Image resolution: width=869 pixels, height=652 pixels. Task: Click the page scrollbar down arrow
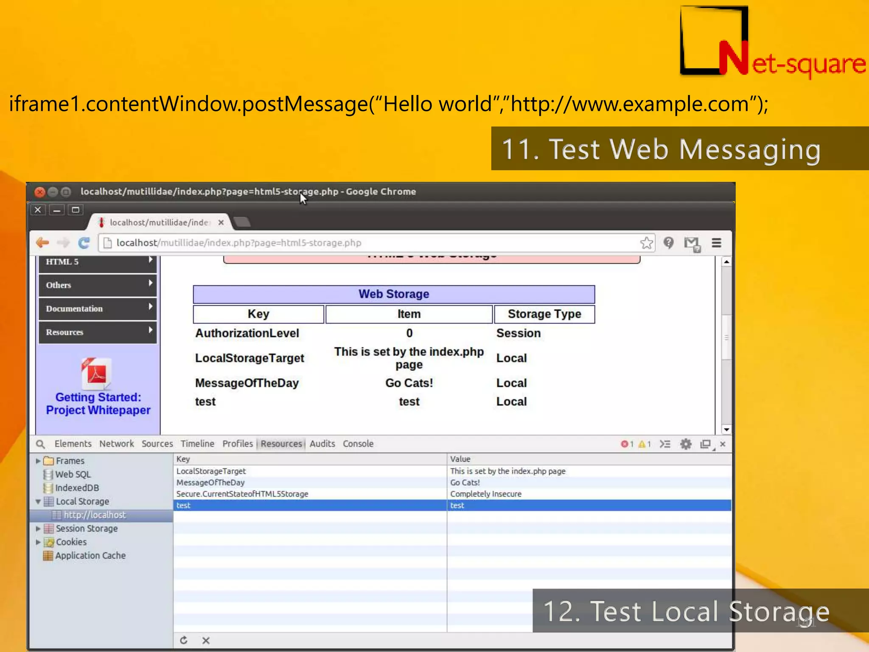(726, 430)
